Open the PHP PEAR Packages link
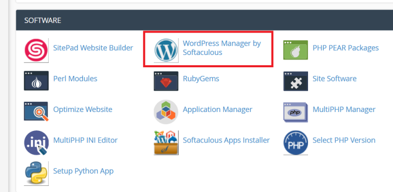The image size is (393, 192). click(x=345, y=48)
